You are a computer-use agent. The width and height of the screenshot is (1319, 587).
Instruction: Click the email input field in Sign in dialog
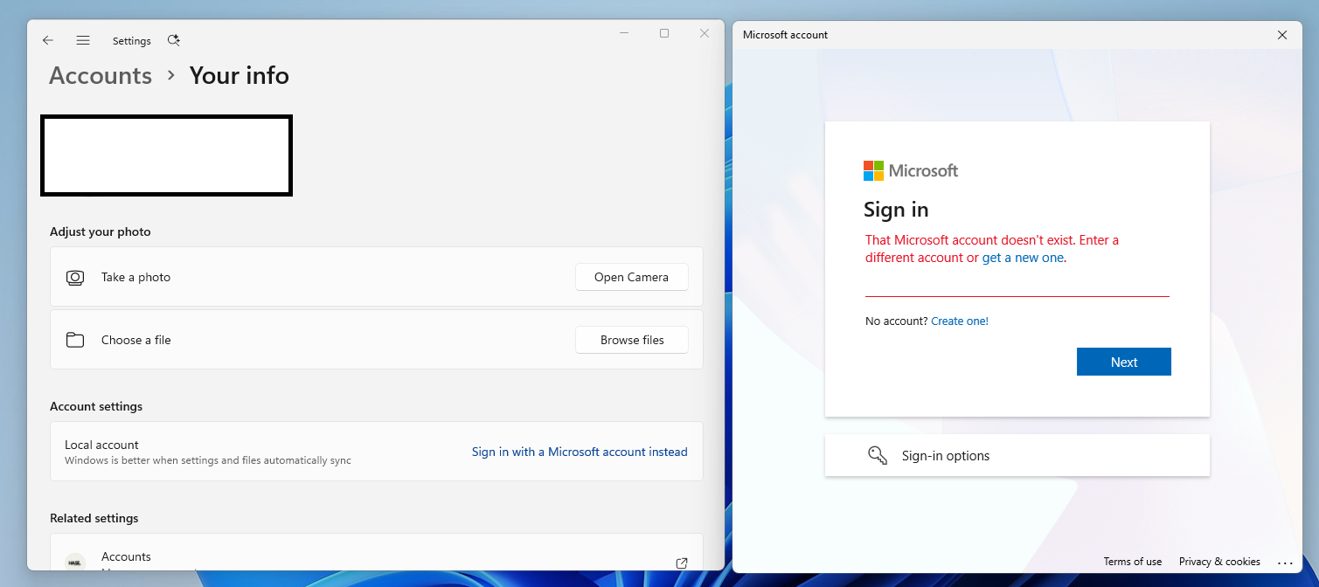(x=1017, y=285)
